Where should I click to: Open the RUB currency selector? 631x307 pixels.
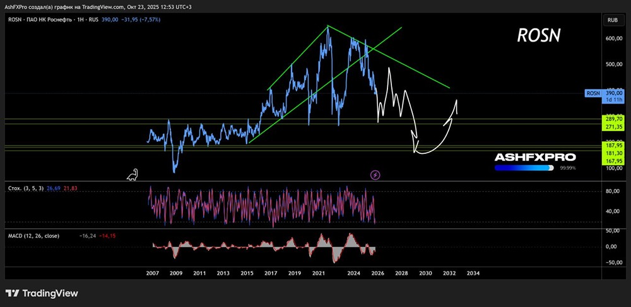pyautogui.click(x=613, y=20)
